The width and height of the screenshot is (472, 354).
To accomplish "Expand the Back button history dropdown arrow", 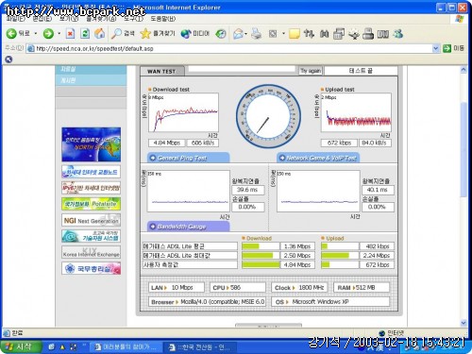I will click(36, 33).
